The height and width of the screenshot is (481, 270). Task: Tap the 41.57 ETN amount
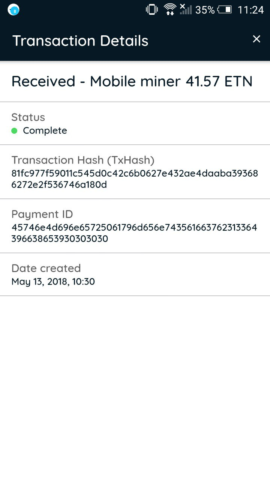click(219, 81)
